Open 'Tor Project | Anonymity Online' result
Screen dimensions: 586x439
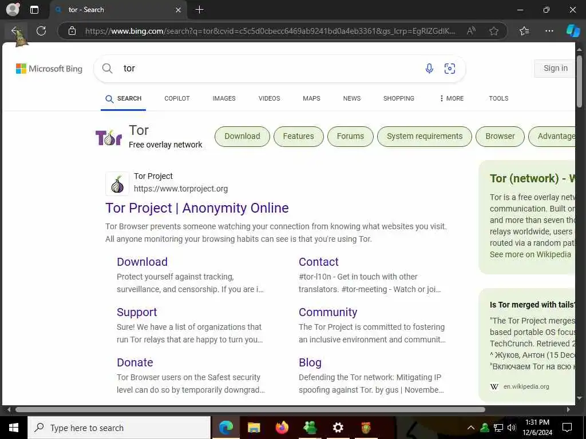tap(197, 208)
